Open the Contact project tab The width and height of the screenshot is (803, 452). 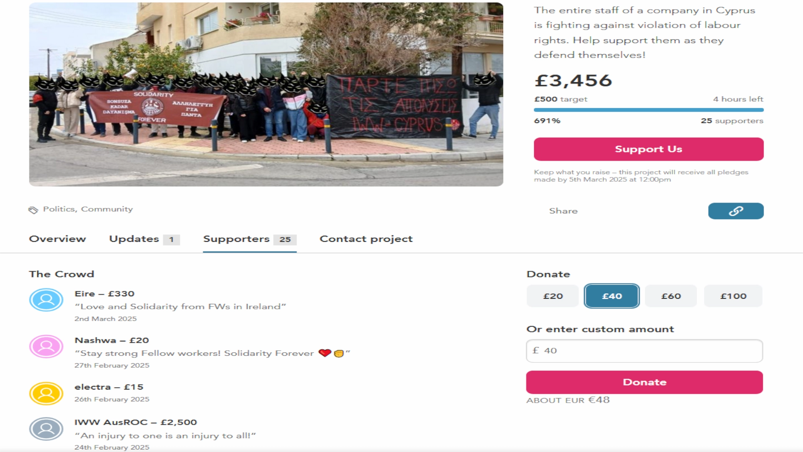[x=366, y=239]
